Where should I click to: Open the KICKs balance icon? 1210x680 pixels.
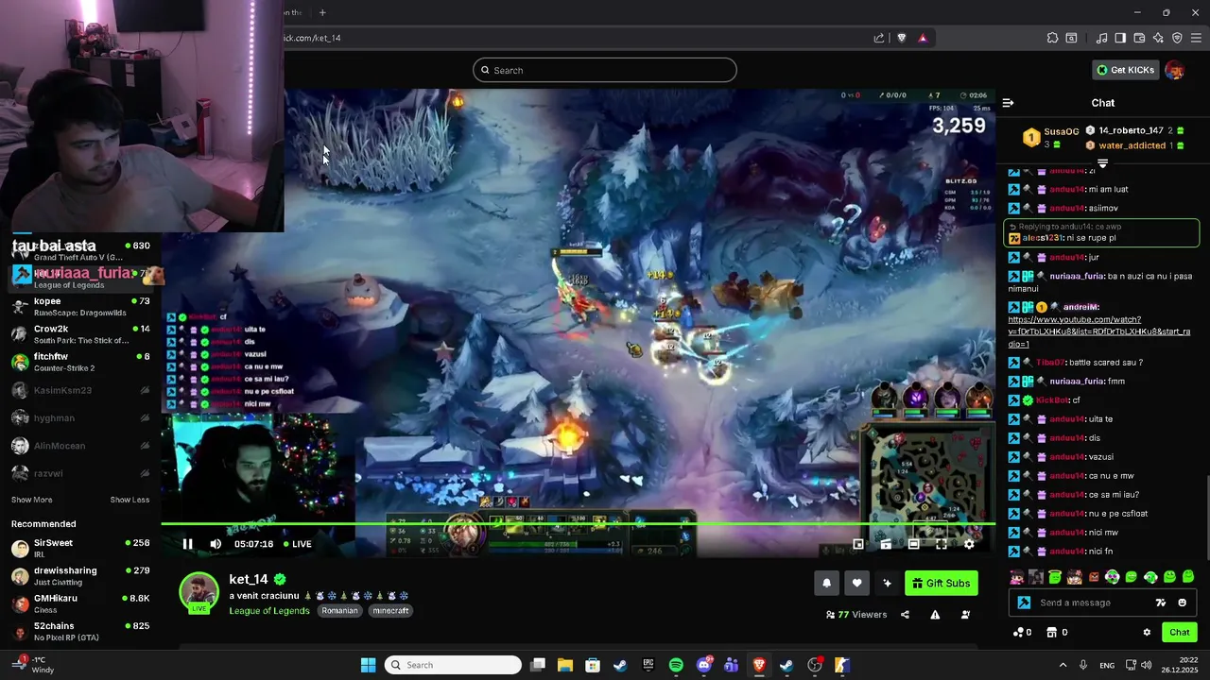(1019, 633)
